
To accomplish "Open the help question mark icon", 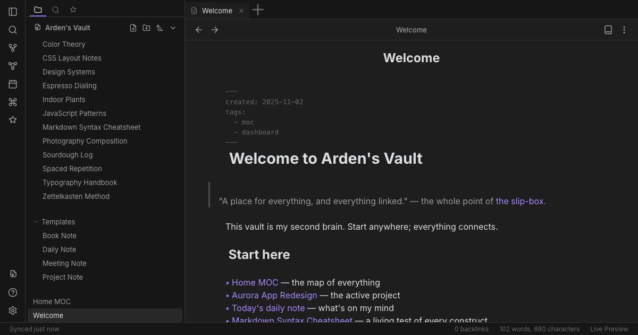I will (13, 292).
